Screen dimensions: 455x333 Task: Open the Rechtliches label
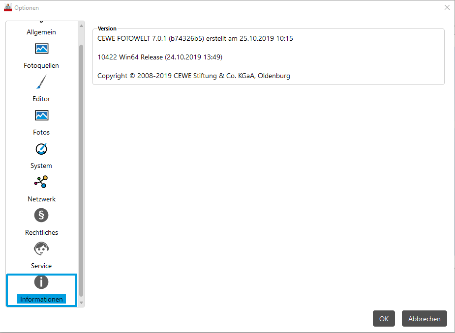41,232
